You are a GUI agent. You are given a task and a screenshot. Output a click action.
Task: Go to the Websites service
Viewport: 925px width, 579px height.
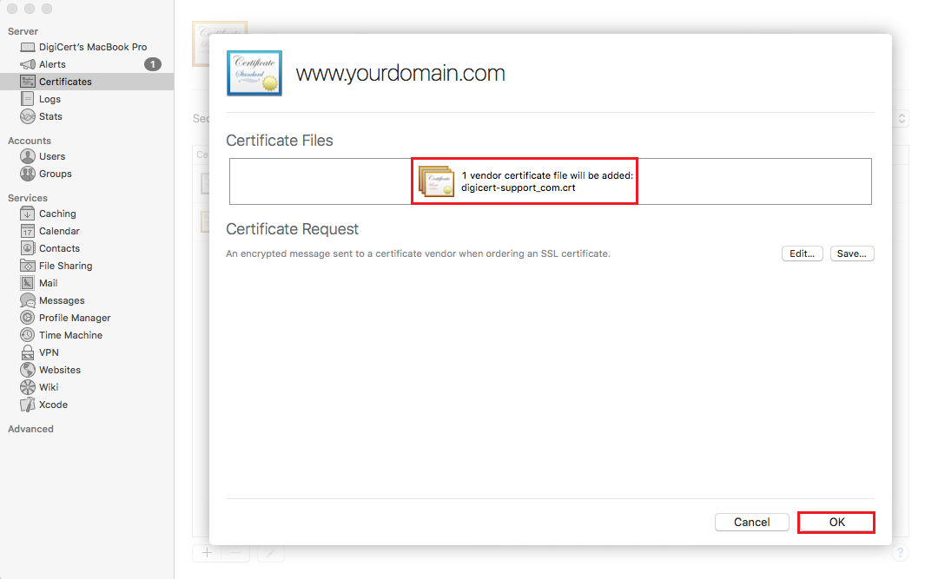tap(59, 370)
